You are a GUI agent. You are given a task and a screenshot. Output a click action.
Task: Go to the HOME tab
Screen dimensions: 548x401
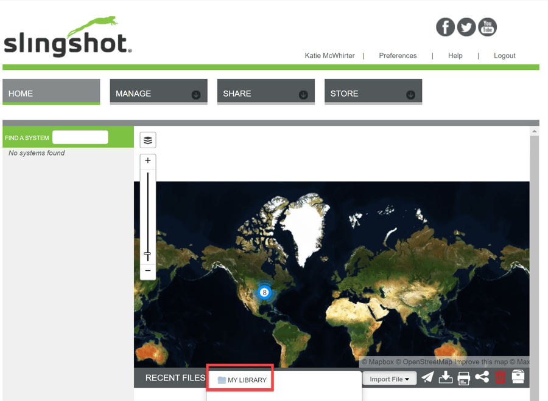pyautogui.click(x=51, y=93)
